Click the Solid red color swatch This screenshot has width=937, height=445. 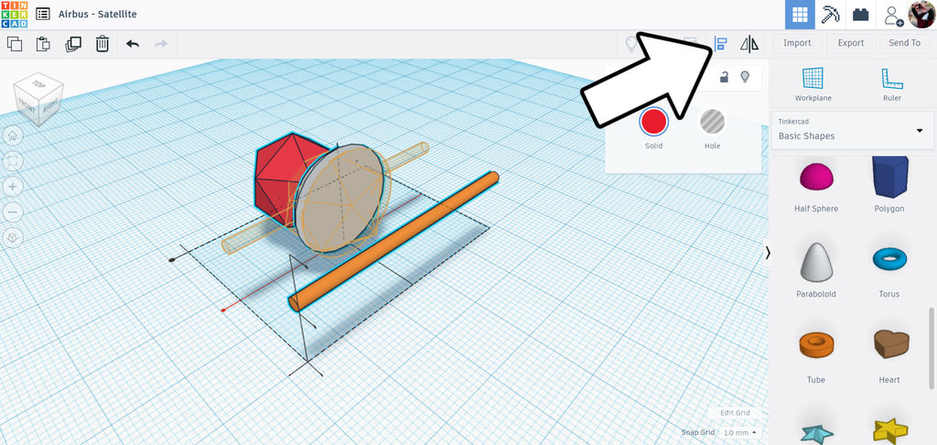[x=653, y=122]
